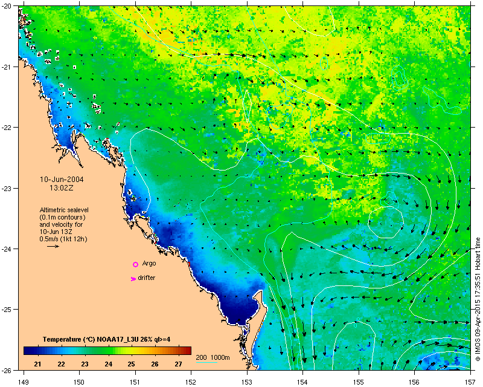Click the '(0.1m contours)' legend line

[63, 217]
